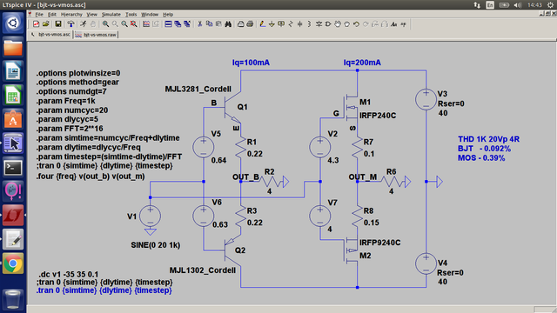Click the Run simulation icon
The height and width of the screenshot is (313, 557).
(84, 24)
